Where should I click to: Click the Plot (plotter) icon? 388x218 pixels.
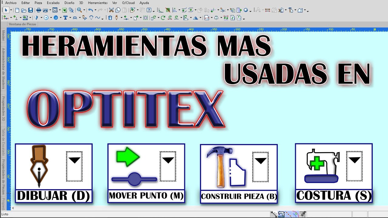tap(45, 10)
